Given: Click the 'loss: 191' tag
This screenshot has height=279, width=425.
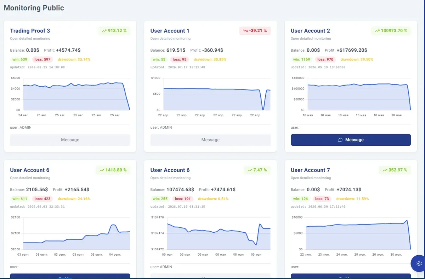Looking at the screenshot, I should tap(183, 199).
